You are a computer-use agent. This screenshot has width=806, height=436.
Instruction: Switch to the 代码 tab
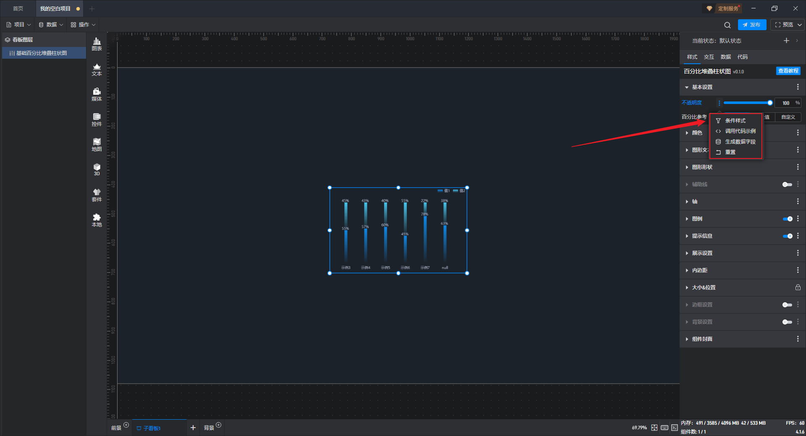coord(743,57)
